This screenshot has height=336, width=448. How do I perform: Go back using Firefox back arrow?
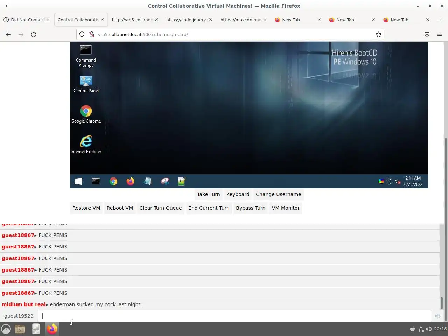pos(8,34)
